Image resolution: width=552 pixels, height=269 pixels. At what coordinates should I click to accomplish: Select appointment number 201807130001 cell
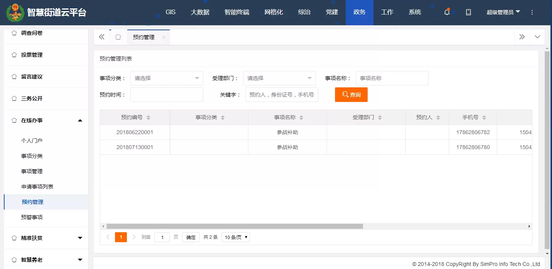[x=135, y=147]
